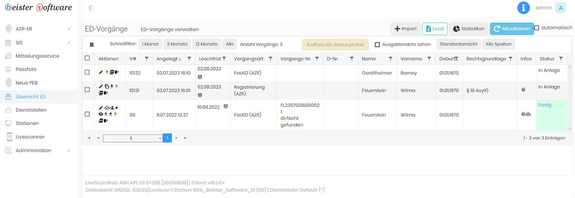Select the row checkbox for V# 10131
Image resolution: width=575 pixels, height=198 pixels.
[87, 90]
